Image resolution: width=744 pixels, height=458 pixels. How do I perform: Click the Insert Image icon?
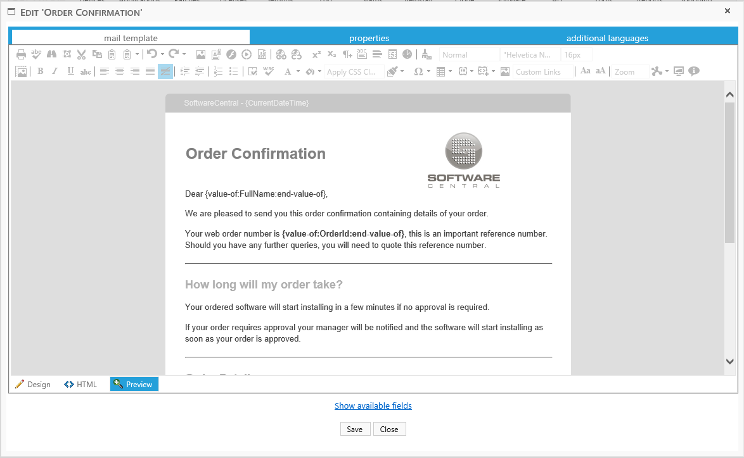[x=201, y=54]
